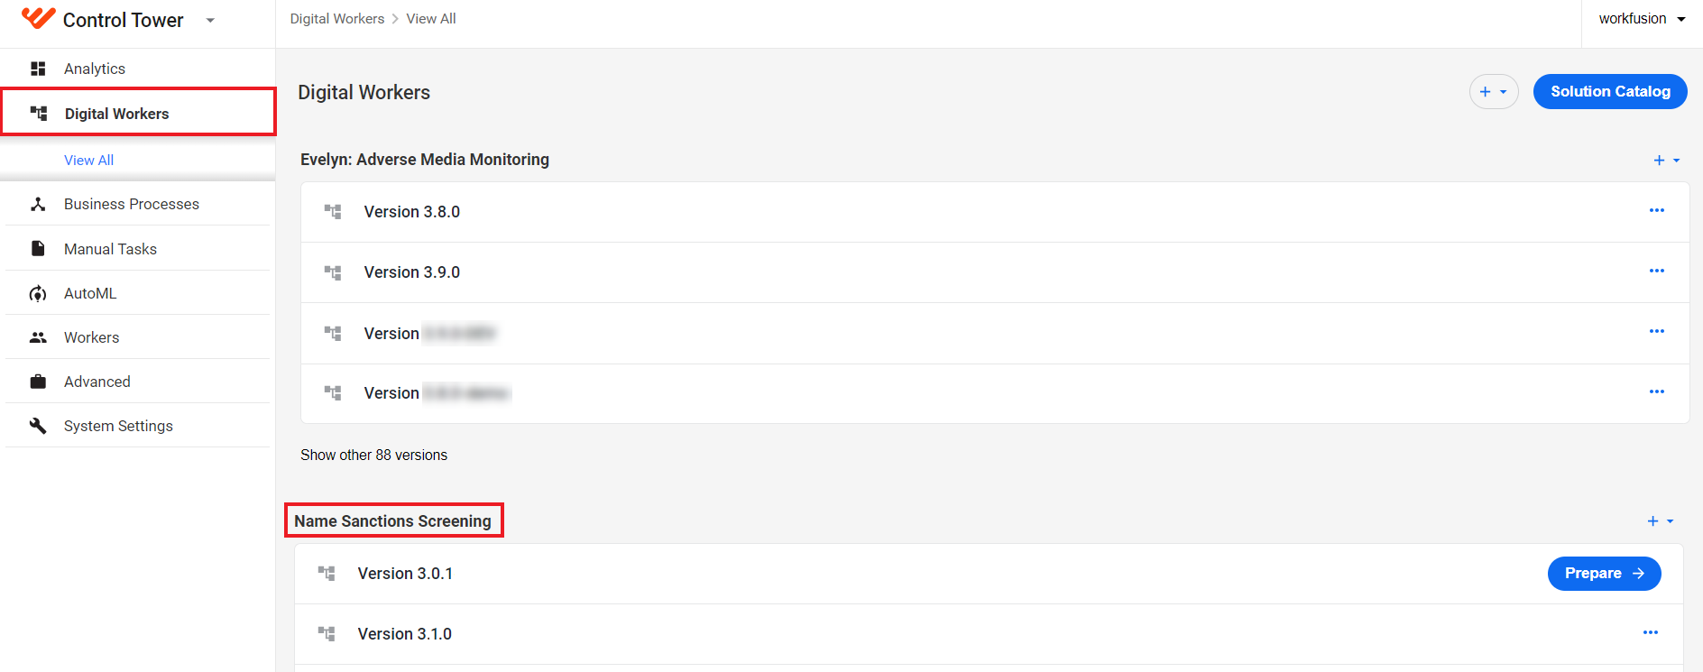Open the three-dot menu for Version 3.1.0

(1651, 632)
